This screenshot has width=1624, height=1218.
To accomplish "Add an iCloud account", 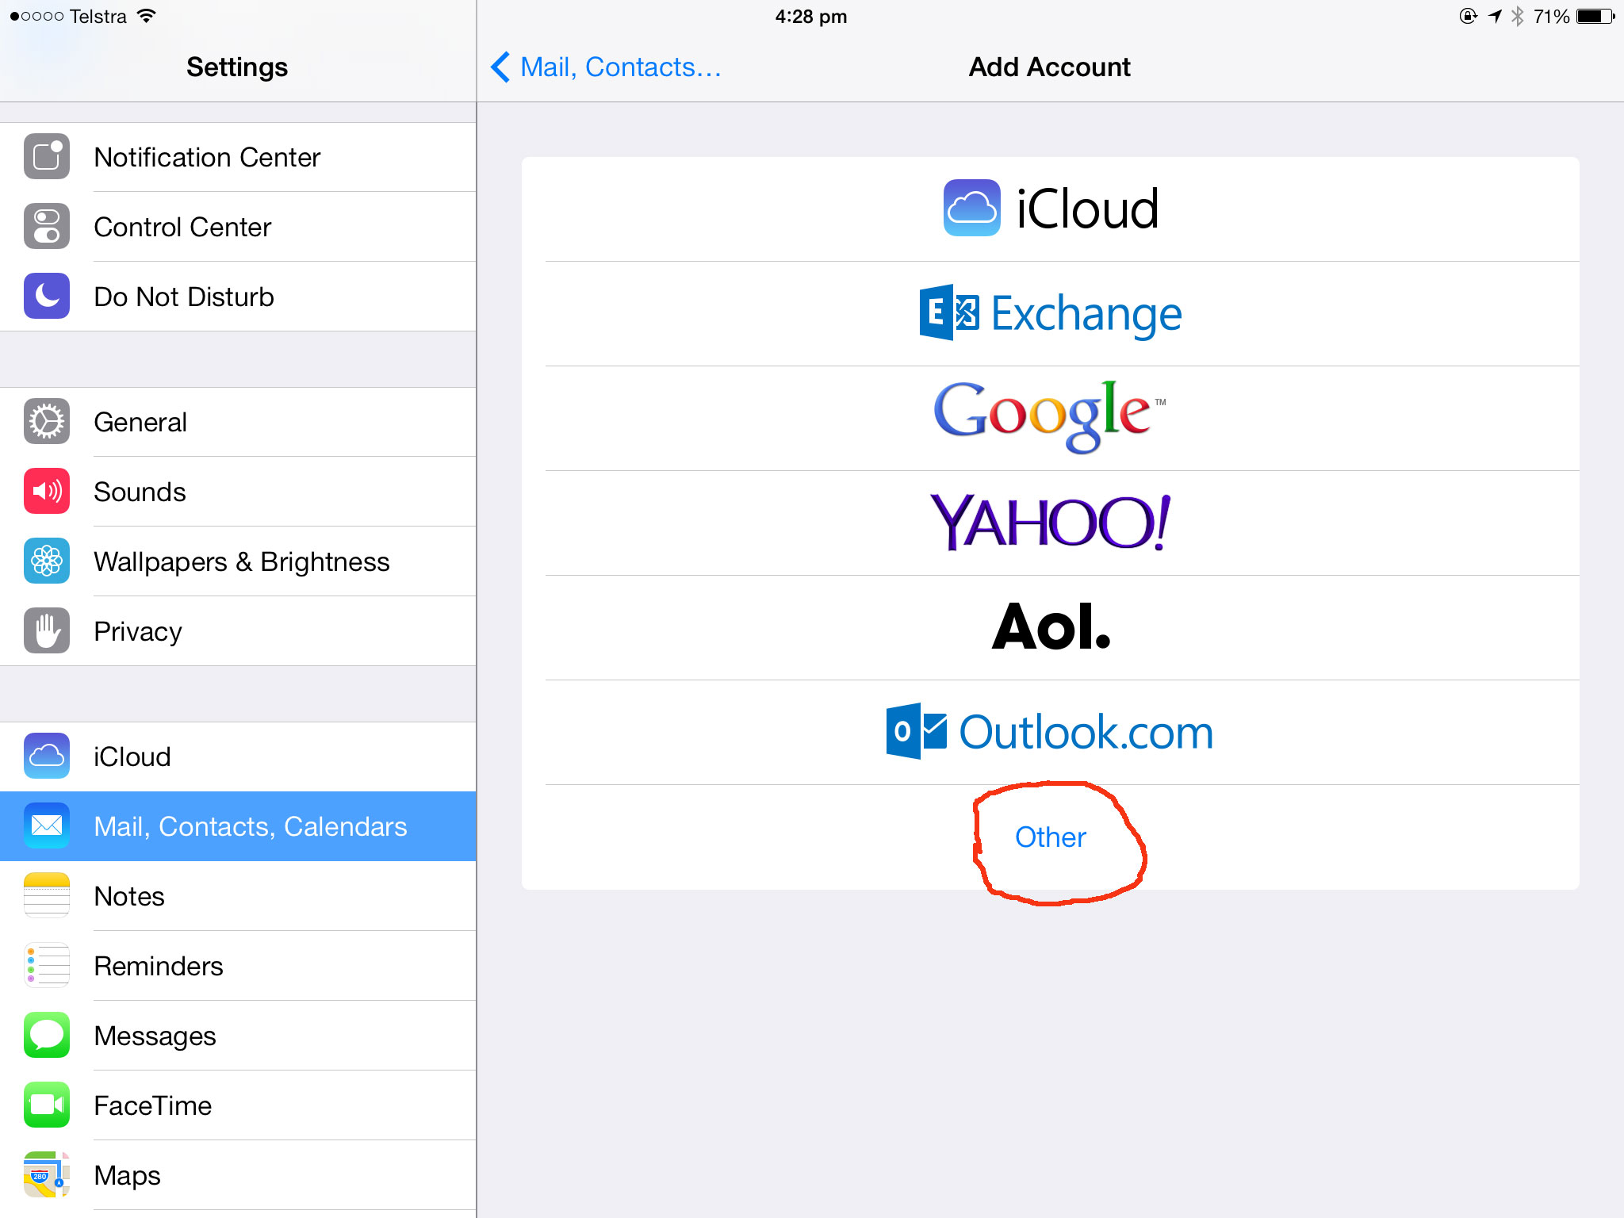I will tap(1051, 209).
